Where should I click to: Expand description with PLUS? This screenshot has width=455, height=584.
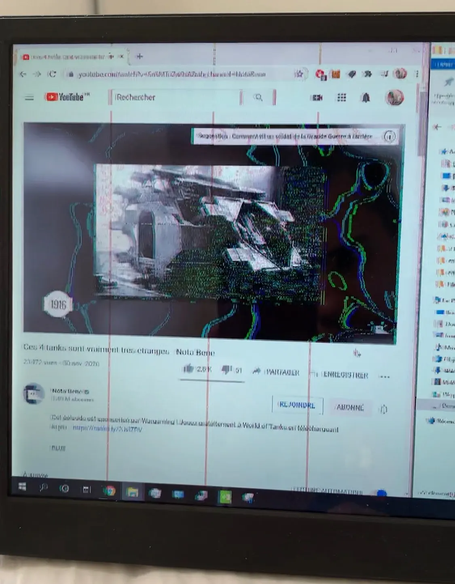(x=58, y=448)
